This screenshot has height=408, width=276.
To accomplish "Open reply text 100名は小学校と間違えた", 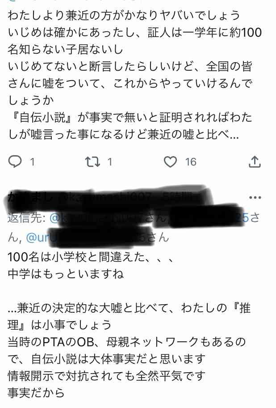I will [90, 257].
